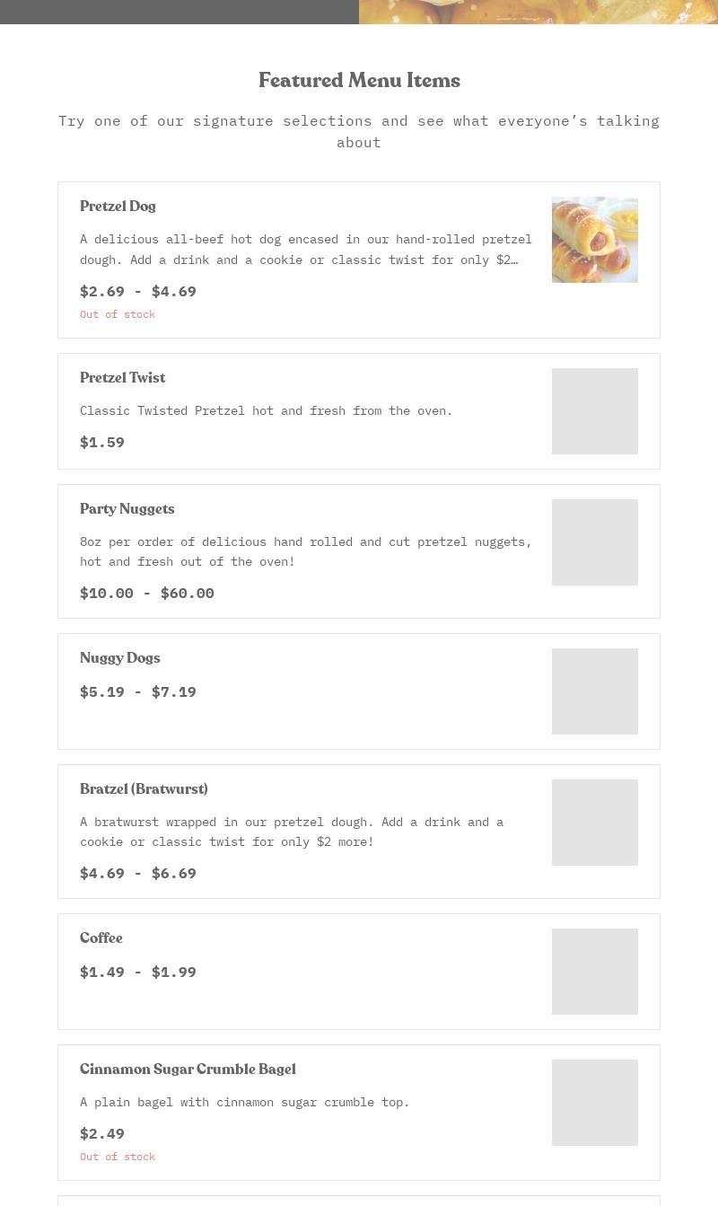
Task: Click the $10.00 - $60.00 Party Nuggets price
Action: pos(147,593)
